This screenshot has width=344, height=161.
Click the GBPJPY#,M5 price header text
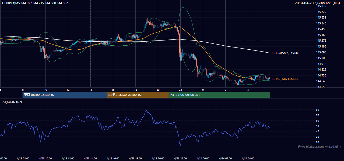35,3
